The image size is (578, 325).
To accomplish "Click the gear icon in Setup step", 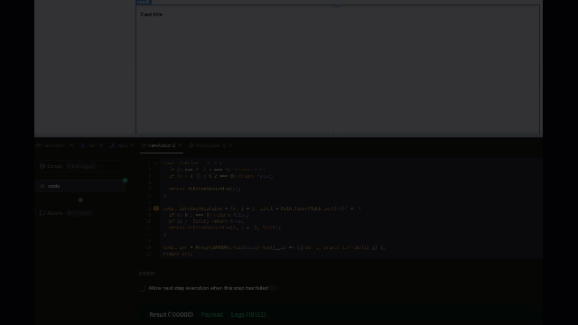I will (42, 166).
